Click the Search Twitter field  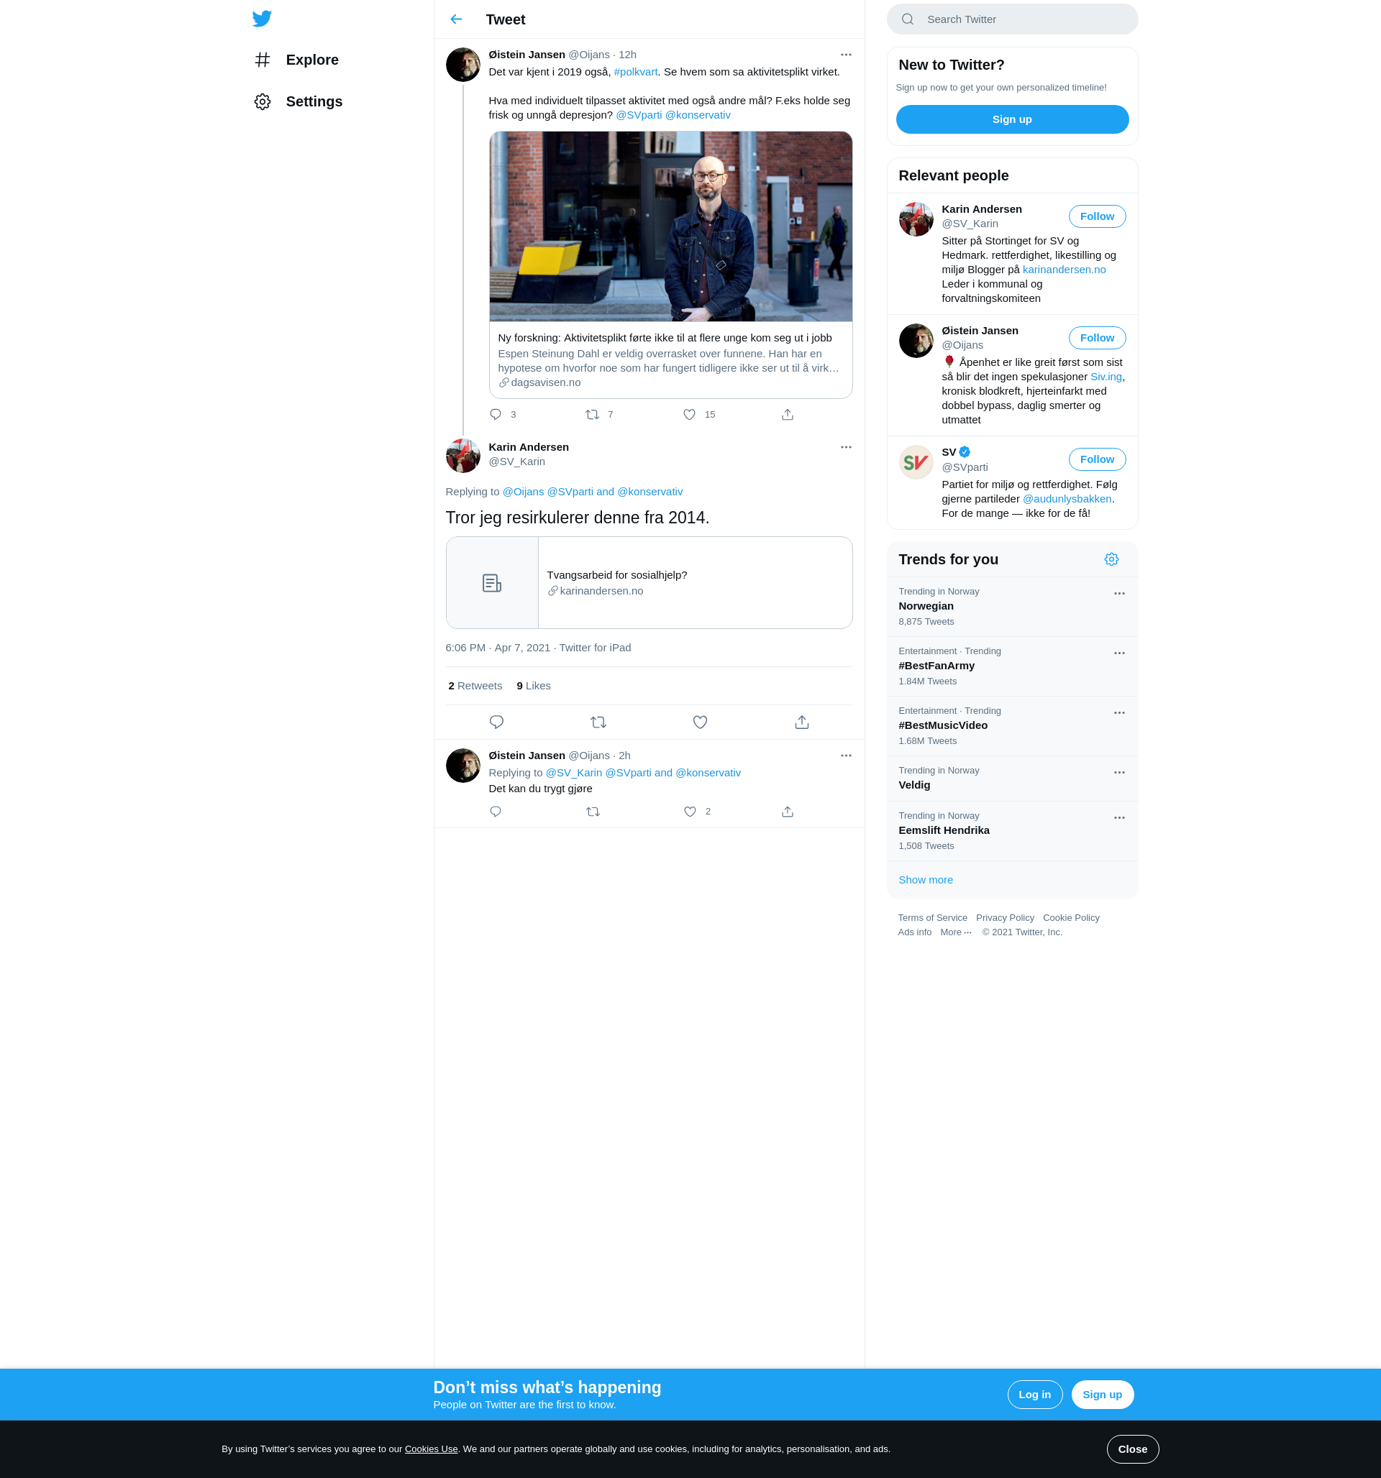click(1012, 19)
